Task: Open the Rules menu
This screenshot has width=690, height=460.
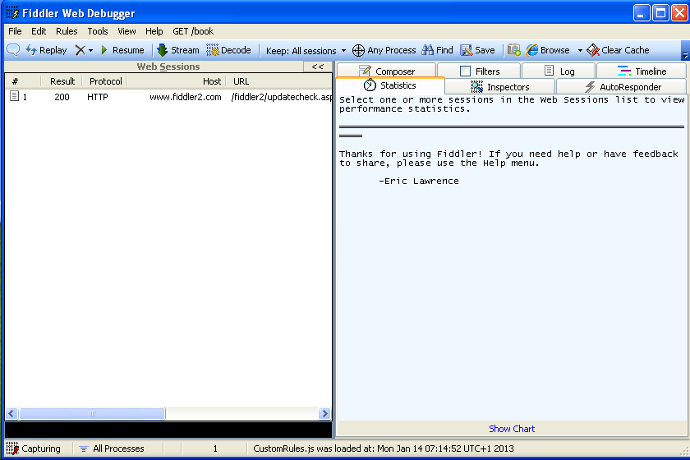Action: pos(67,31)
